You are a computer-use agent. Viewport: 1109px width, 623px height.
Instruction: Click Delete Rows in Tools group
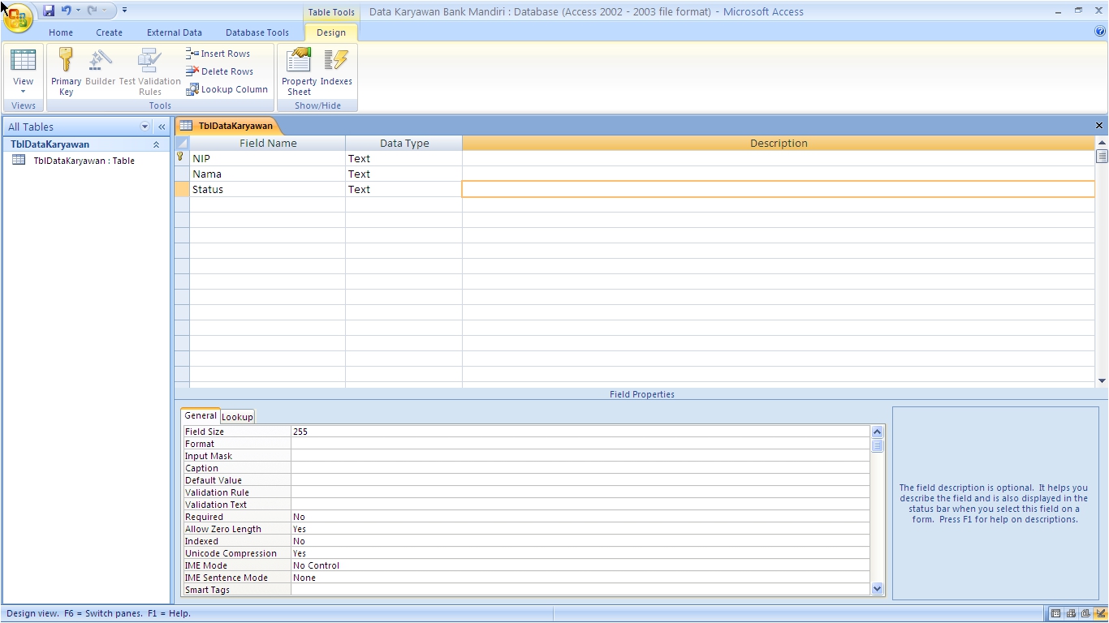pyautogui.click(x=219, y=71)
